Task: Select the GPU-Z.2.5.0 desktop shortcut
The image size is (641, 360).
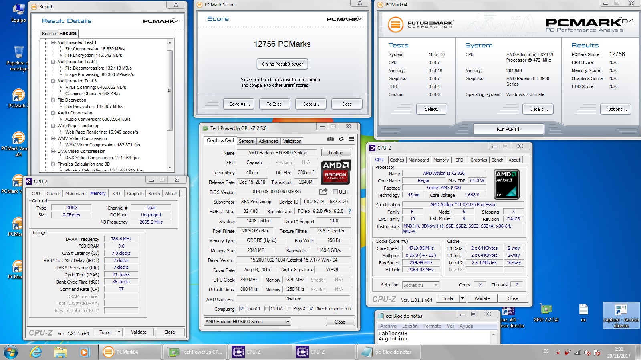Action: (x=546, y=313)
